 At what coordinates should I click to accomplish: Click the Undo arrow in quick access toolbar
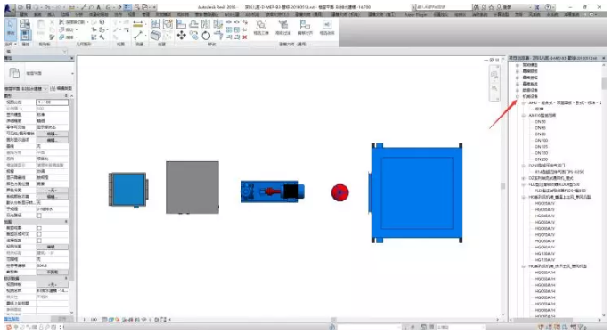click(48, 7)
